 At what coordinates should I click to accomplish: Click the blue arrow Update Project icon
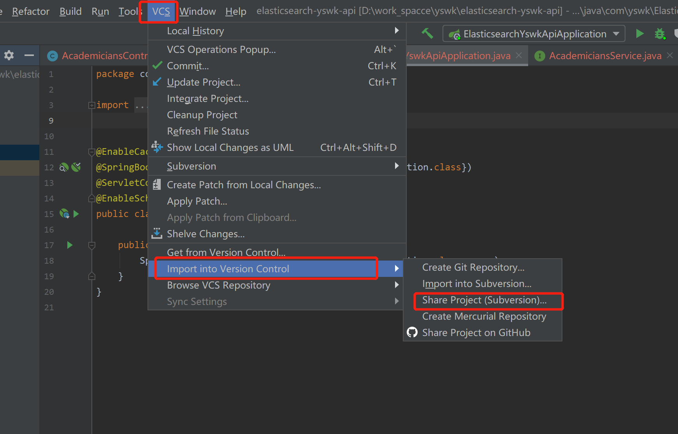tap(157, 82)
